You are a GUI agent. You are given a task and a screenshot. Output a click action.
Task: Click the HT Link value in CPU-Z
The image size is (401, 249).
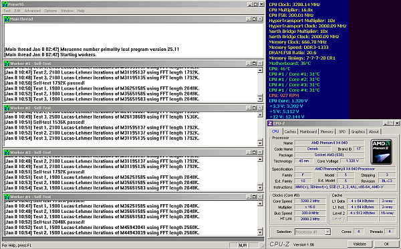pos(310,219)
